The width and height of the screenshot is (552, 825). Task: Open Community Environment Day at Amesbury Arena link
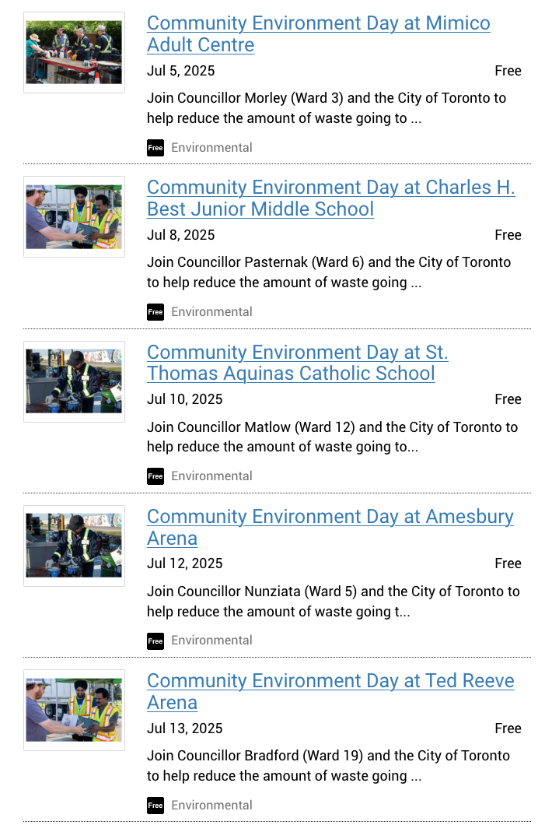click(x=330, y=527)
